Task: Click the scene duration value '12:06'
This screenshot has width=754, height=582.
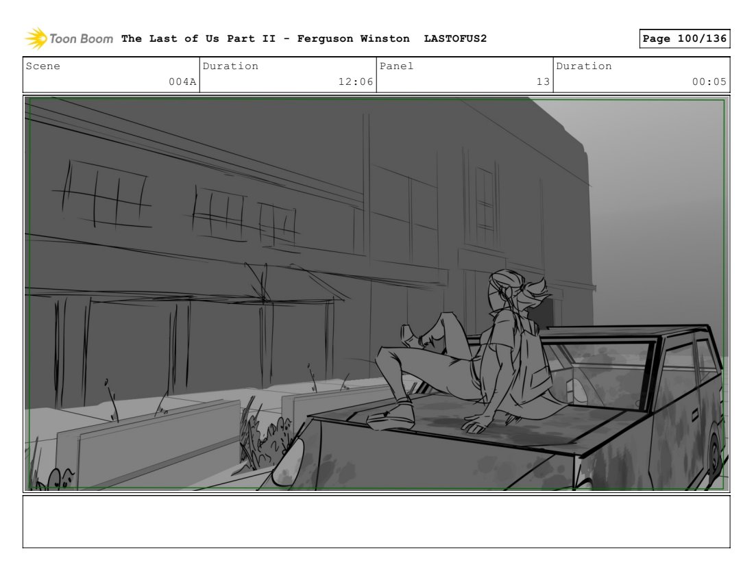Action: click(x=355, y=81)
